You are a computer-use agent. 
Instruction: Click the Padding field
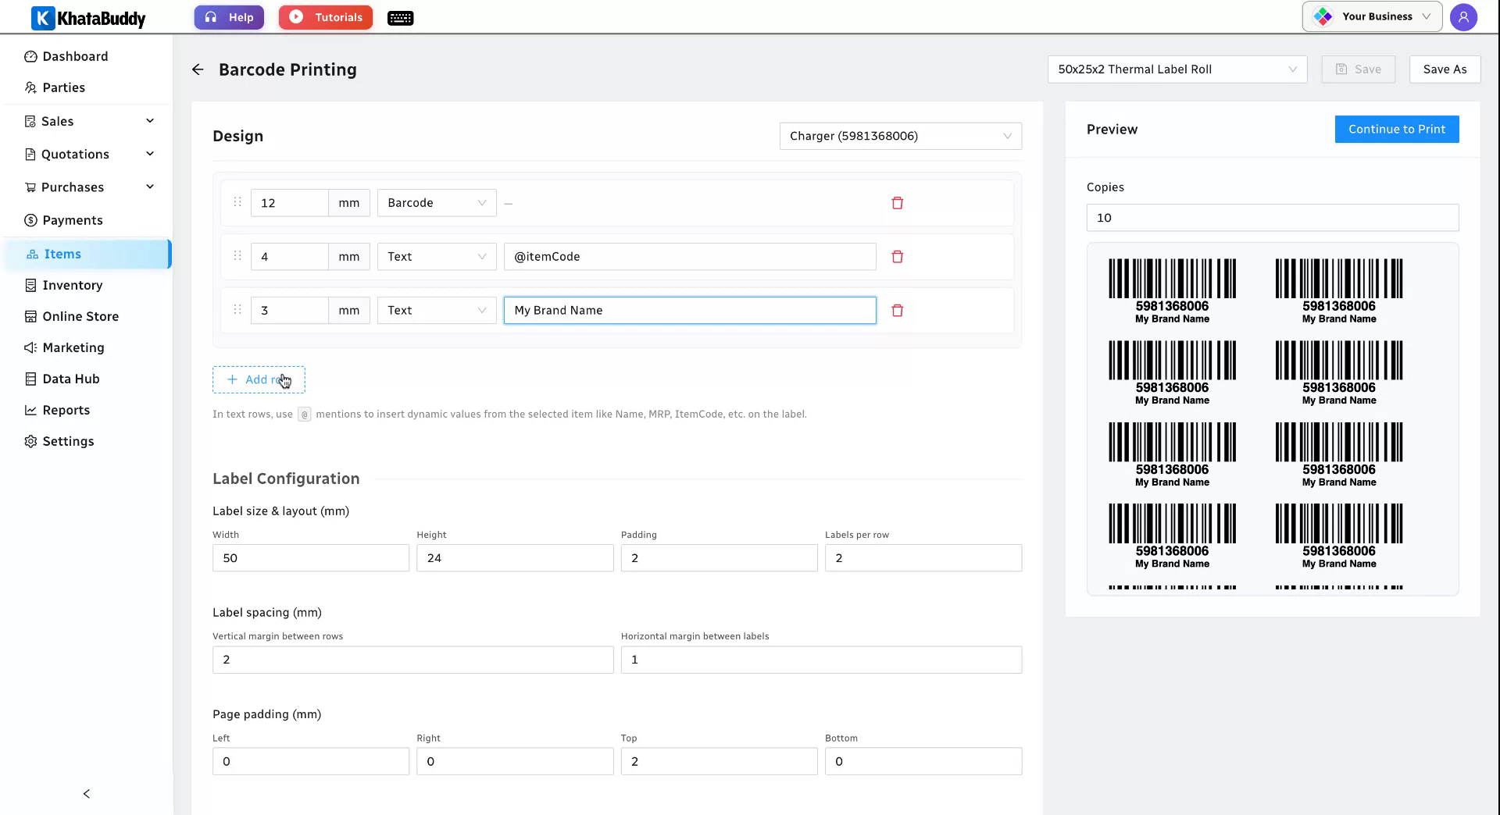click(x=719, y=558)
